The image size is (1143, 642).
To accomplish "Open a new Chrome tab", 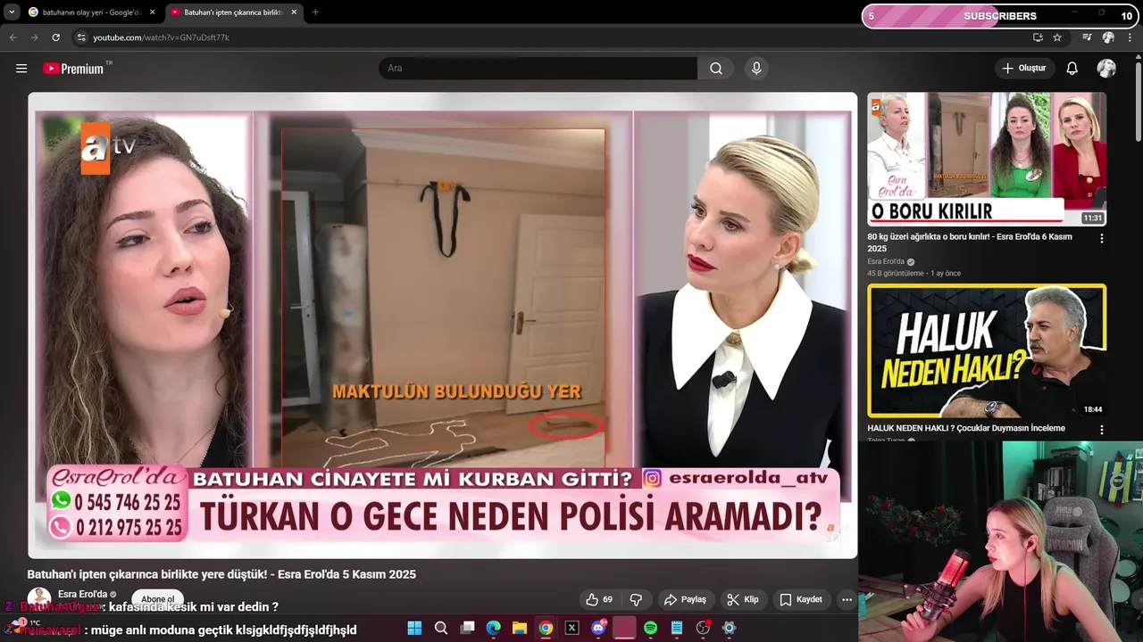I will tap(315, 12).
